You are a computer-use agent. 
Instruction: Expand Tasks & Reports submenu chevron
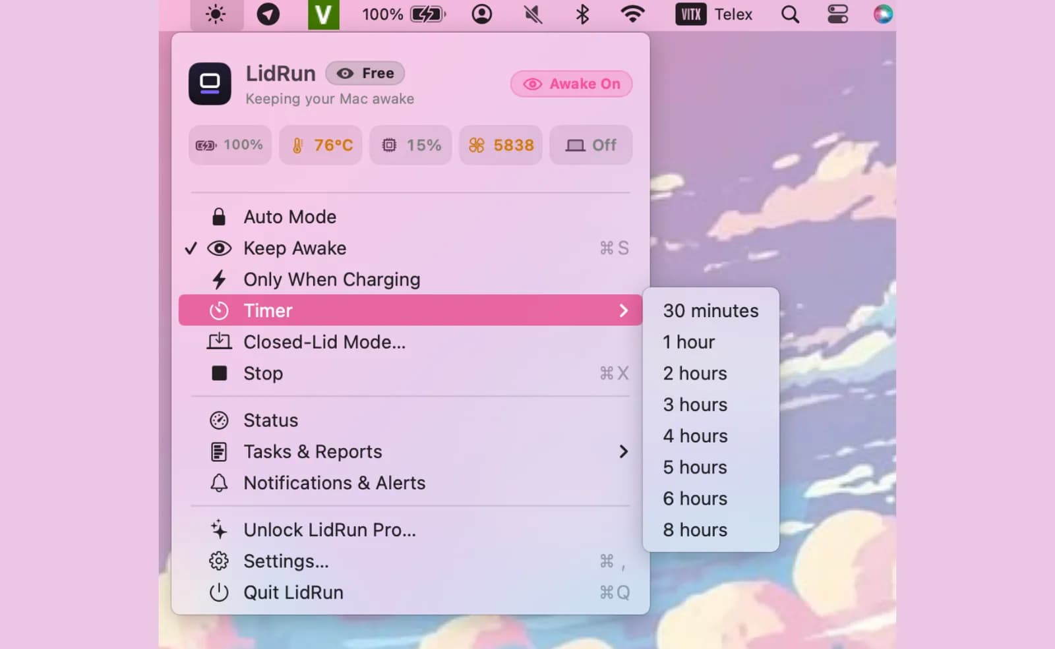(623, 451)
